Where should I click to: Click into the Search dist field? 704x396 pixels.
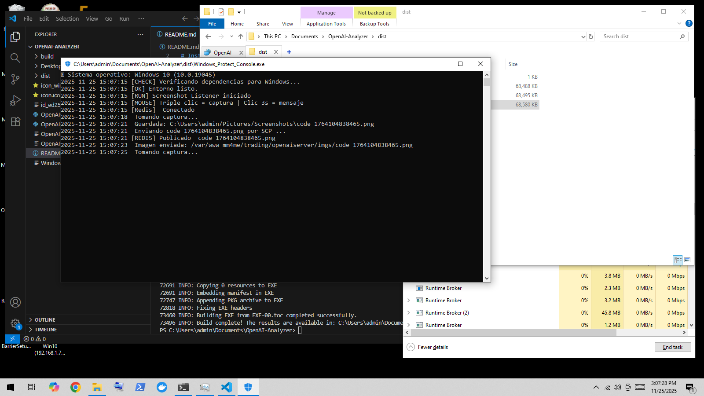pyautogui.click(x=639, y=37)
